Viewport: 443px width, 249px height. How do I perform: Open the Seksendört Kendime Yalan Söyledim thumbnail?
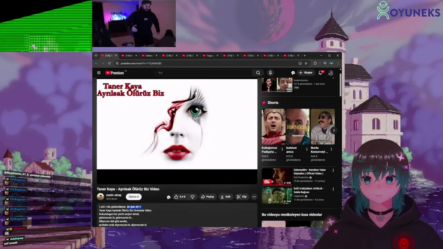tap(277, 176)
